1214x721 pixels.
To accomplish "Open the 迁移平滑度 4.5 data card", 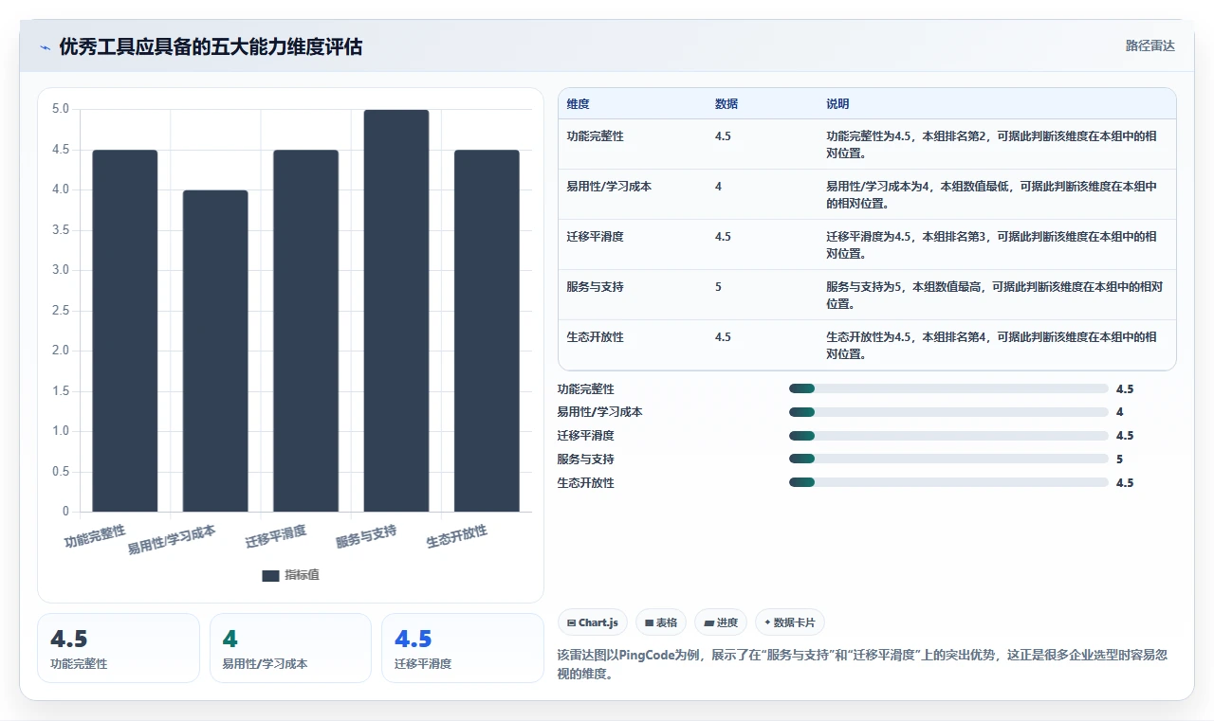I will tap(463, 648).
